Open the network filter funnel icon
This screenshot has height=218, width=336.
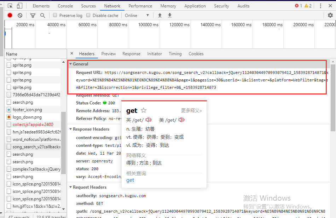pyautogui.click(x=33, y=16)
